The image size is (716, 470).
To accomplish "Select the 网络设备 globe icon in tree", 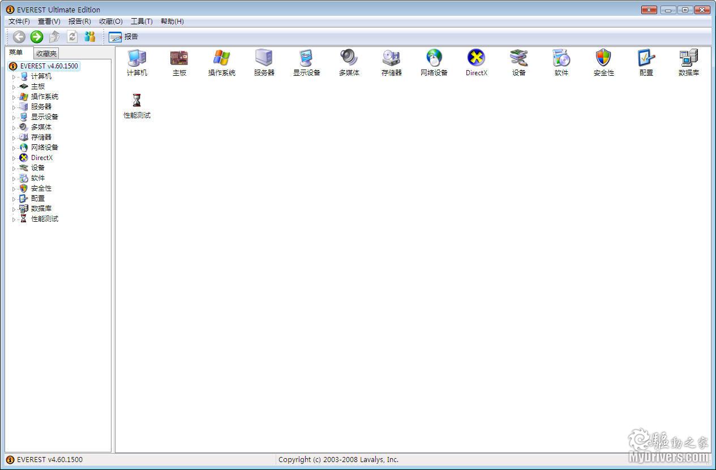I will click(x=24, y=148).
